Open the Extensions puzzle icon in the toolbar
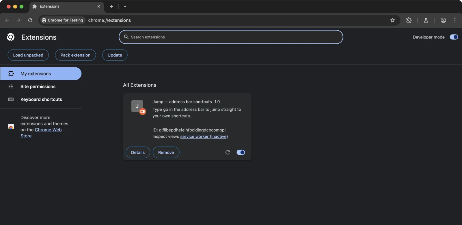 coord(409,20)
